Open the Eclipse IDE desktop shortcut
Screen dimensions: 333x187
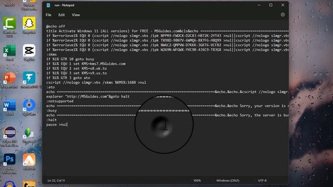click(9, 137)
